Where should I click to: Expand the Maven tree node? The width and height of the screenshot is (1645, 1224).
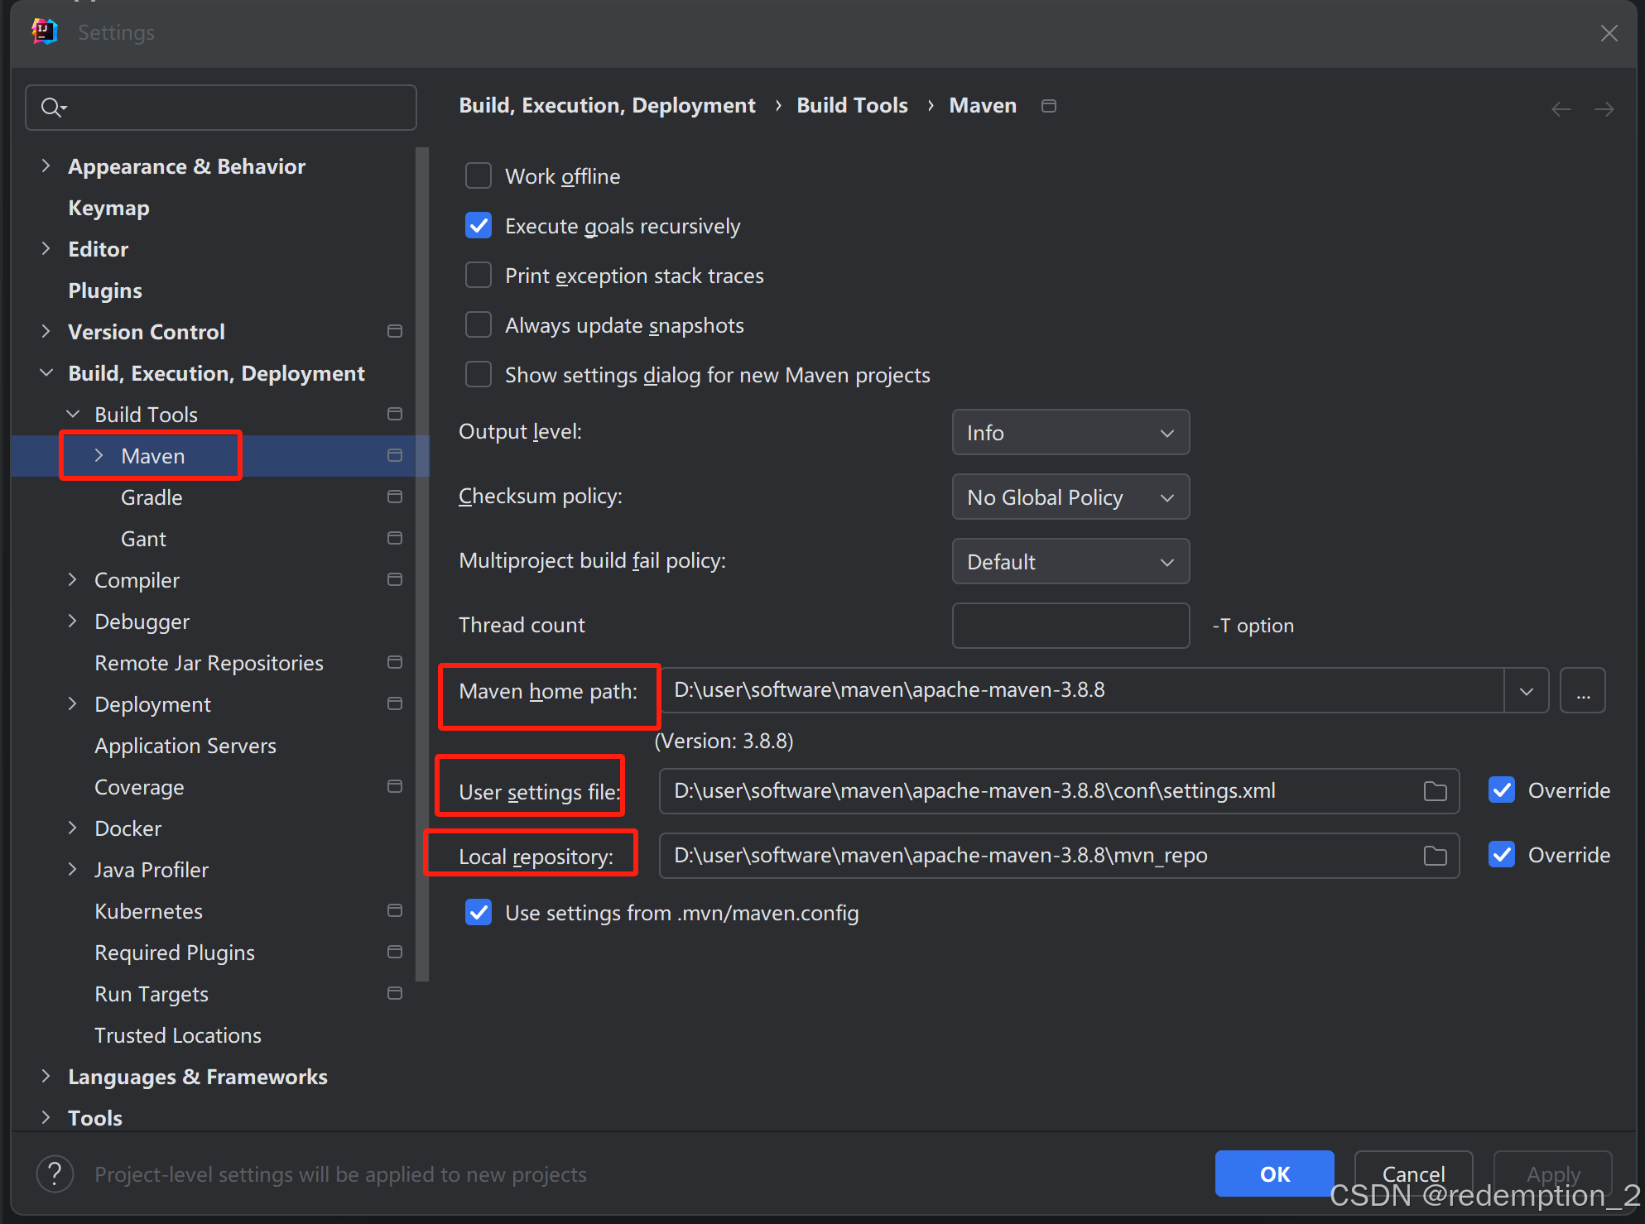[x=99, y=455]
